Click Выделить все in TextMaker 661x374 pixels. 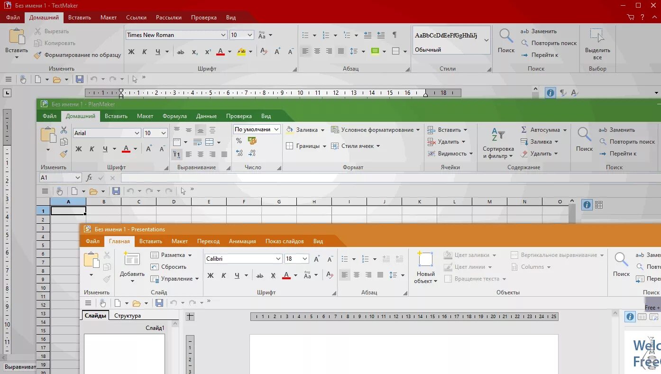pyautogui.click(x=597, y=44)
